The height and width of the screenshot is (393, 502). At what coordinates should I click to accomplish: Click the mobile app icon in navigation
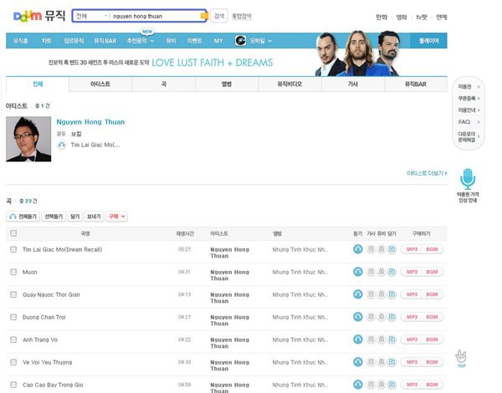(240, 41)
